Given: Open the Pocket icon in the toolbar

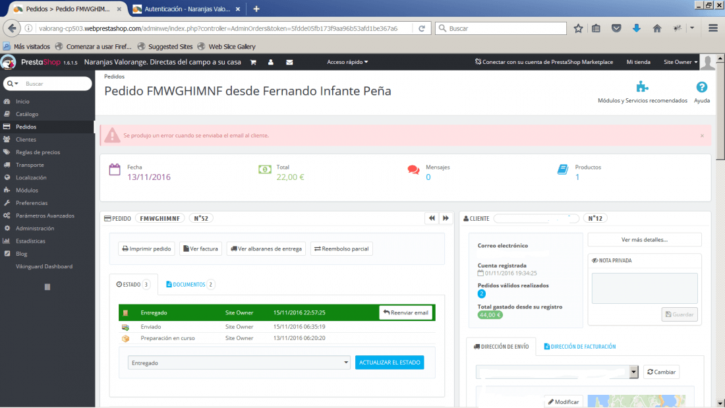Looking at the screenshot, I should pos(616,28).
